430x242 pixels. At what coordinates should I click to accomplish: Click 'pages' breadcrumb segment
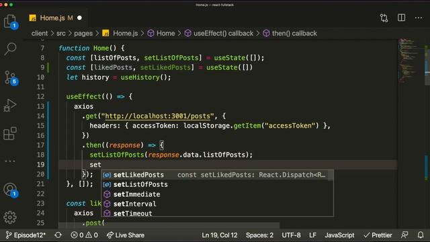(83, 34)
